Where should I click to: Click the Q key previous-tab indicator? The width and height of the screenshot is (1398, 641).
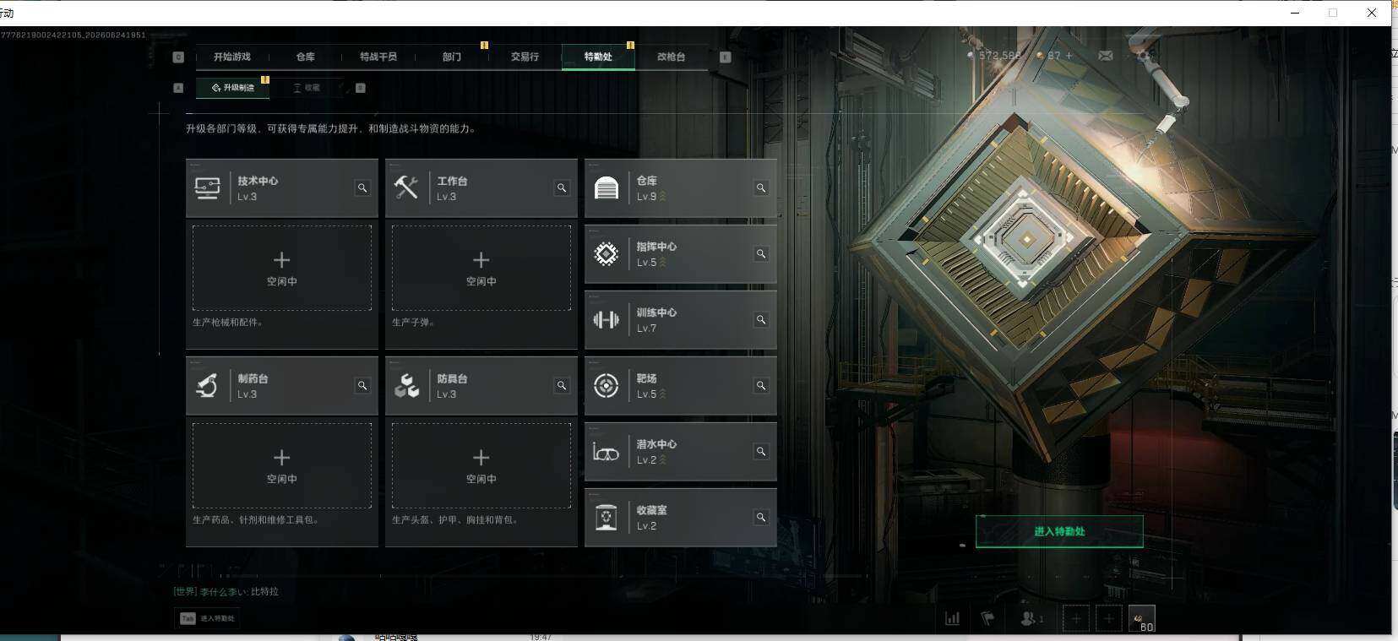pos(178,57)
